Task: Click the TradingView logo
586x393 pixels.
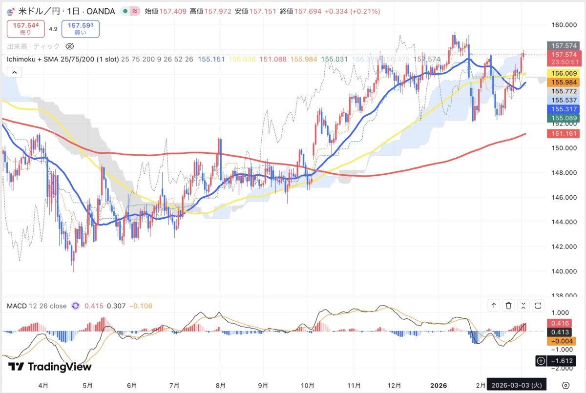Action: 50,367
